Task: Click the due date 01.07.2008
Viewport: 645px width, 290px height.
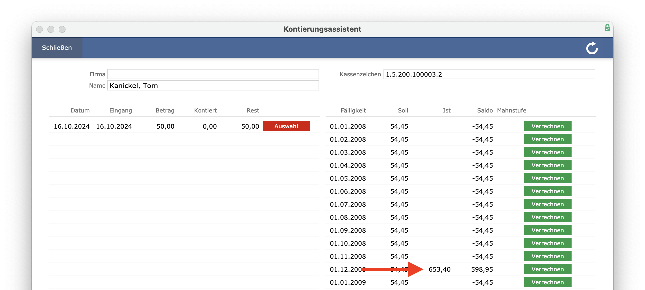Action: pyautogui.click(x=348, y=204)
